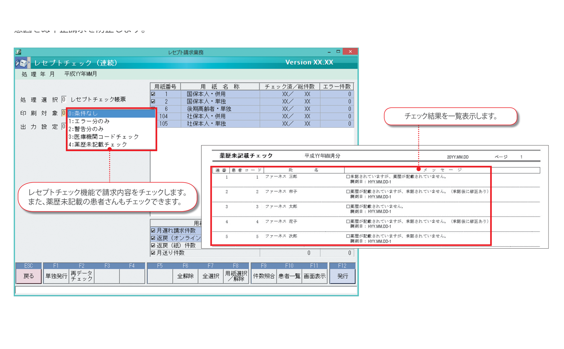Viewport: 564px width, 349px height.
Task: Click the printer icon in header
Action: [22, 63]
